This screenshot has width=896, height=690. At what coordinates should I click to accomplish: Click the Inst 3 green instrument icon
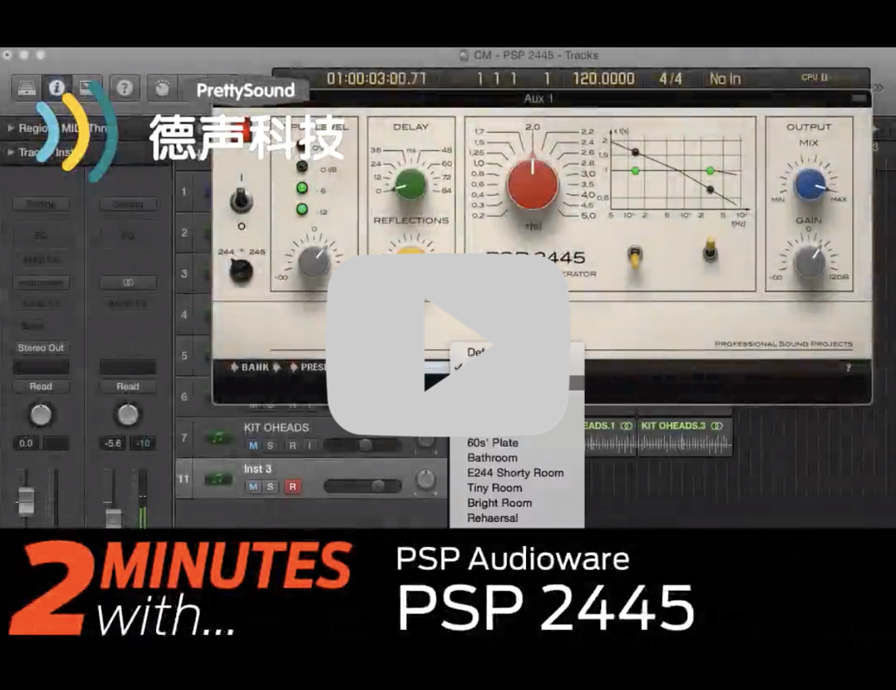coord(218,479)
